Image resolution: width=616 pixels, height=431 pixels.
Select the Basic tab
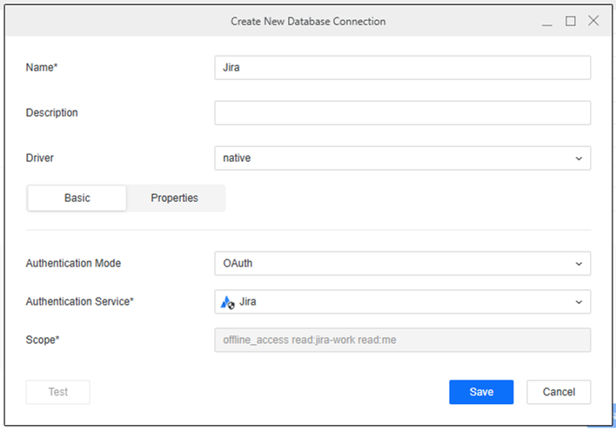tap(77, 199)
